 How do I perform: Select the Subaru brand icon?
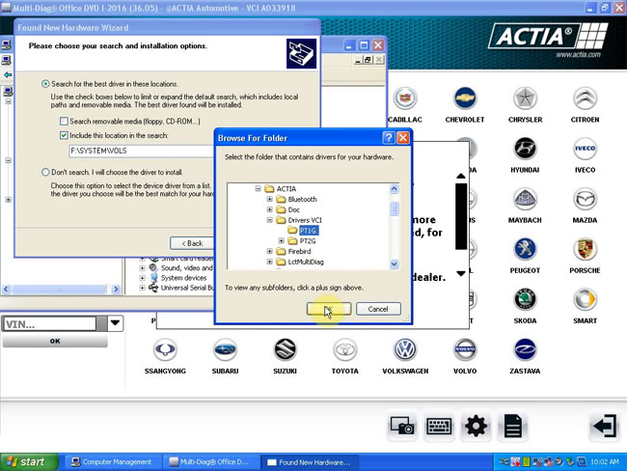point(225,349)
